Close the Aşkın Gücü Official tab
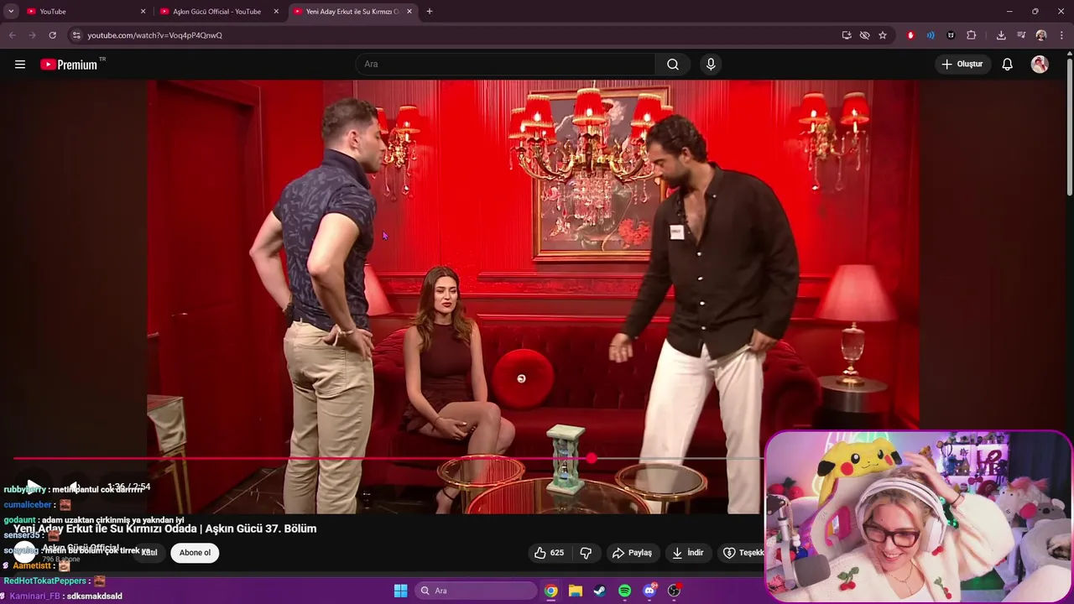Viewport: 1074px width, 604px height. click(x=276, y=12)
